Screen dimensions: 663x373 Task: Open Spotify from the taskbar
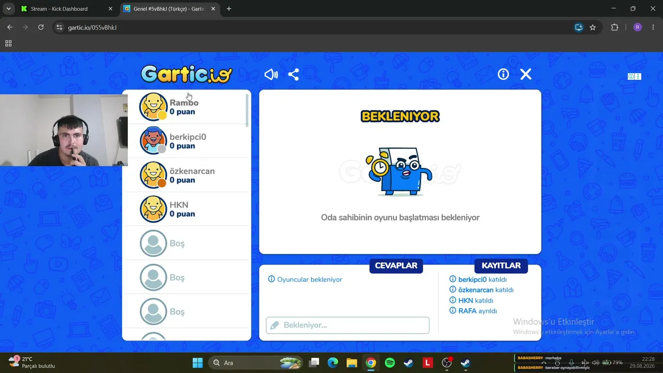[x=390, y=363]
